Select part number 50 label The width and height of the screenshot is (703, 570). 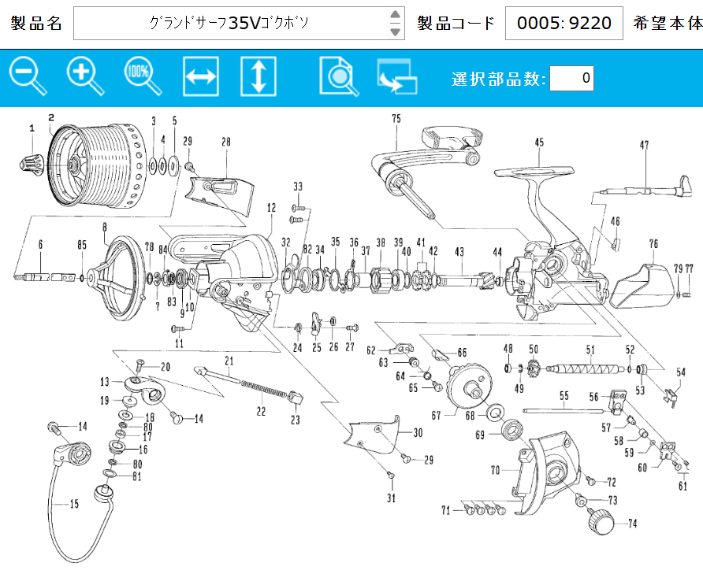534,349
